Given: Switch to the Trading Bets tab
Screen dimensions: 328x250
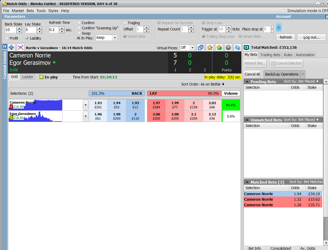Looking at the screenshot, I should (270, 55).
